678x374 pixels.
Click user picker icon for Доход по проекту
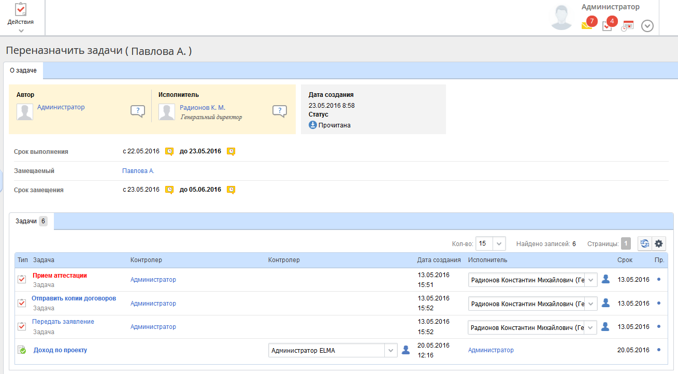(406, 350)
